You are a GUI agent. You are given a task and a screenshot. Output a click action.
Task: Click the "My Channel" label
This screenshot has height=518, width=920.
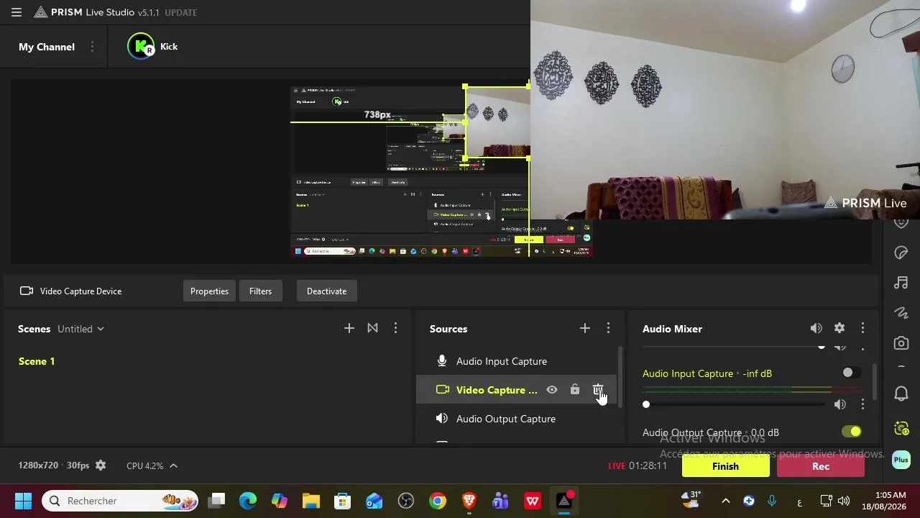pyautogui.click(x=47, y=47)
